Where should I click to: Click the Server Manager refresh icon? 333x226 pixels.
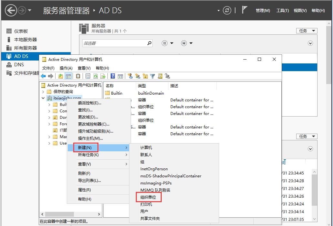227,10
